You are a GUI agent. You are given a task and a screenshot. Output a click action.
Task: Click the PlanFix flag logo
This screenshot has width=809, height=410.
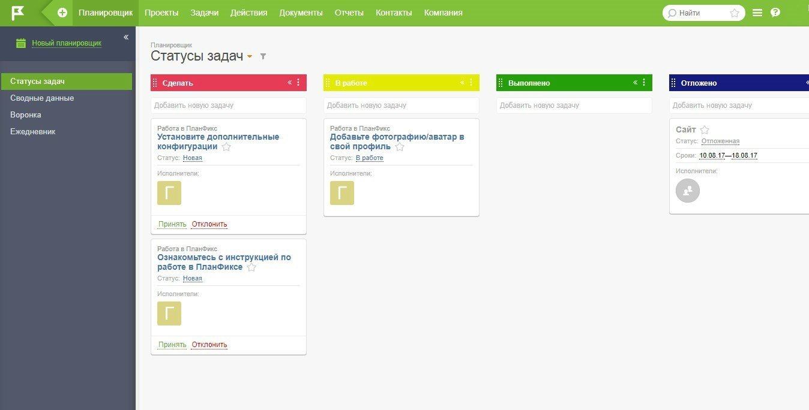coord(18,13)
